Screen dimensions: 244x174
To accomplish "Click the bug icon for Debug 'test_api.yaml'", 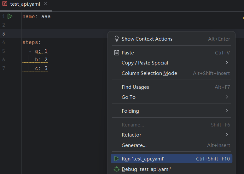I will [x=117, y=169].
